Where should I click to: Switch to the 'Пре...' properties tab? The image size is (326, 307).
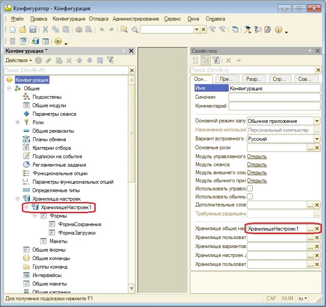click(227, 79)
